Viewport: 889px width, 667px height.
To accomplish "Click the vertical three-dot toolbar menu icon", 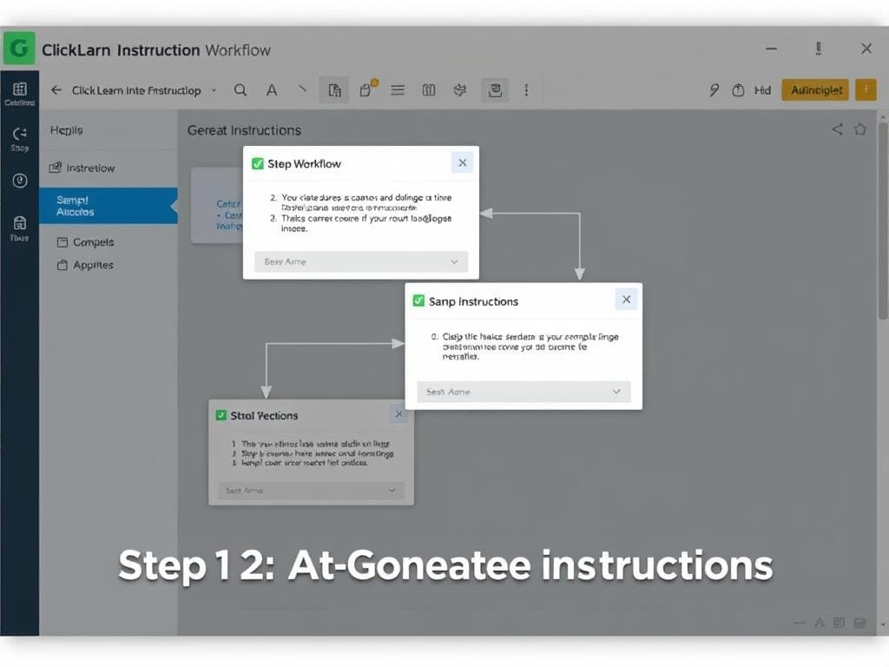I will [526, 89].
